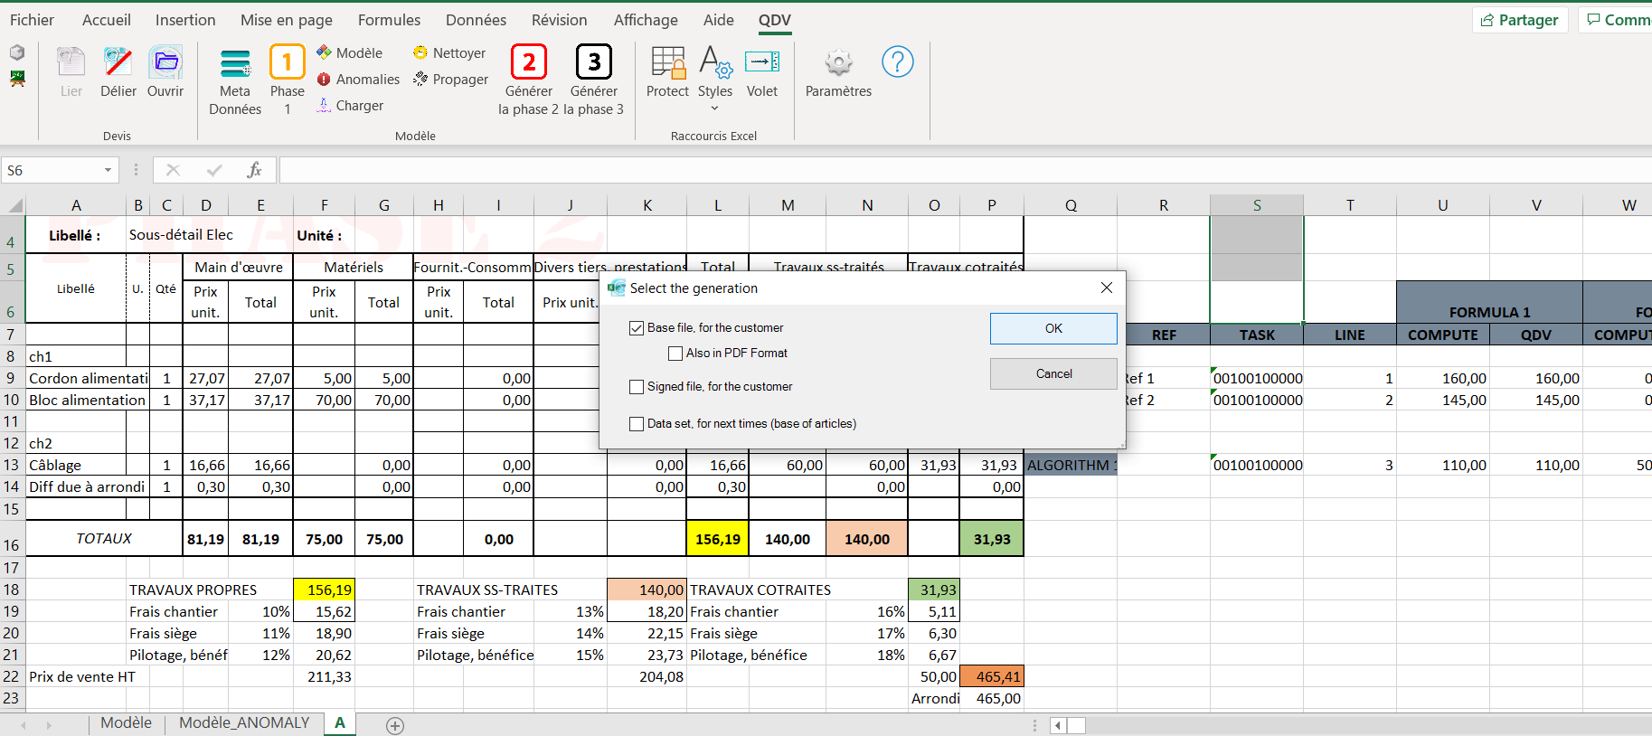Screen dimensions: 1652x736
Task: Confirm the dialog with OK
Action: [1053, 328]
